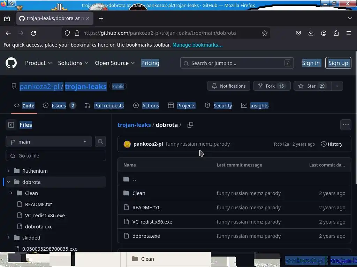
Task: Focus the Go to file input
Action: [55, 155]
